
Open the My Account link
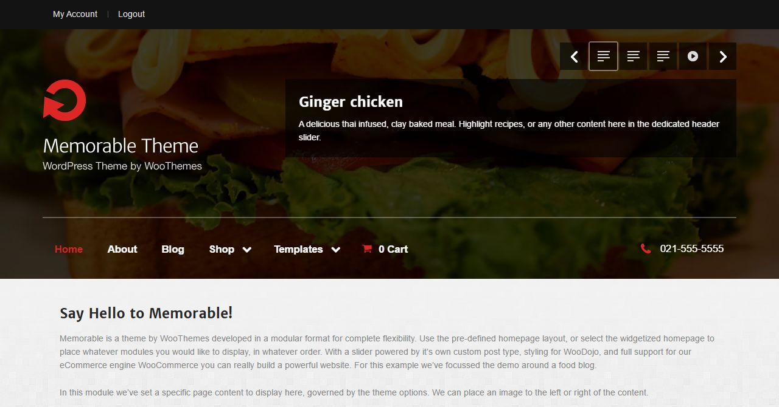pyautogui.click(x=75, y=14)
